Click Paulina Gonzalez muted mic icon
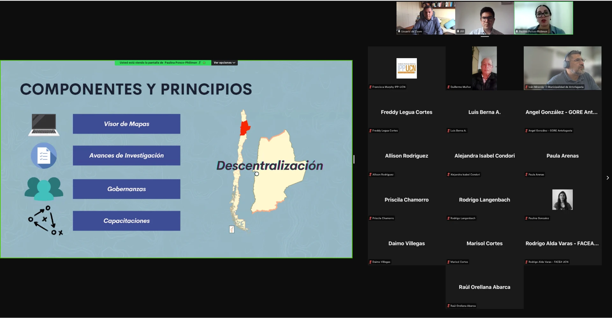This screenshot has width=612, height=318. [x=527, y=218]
